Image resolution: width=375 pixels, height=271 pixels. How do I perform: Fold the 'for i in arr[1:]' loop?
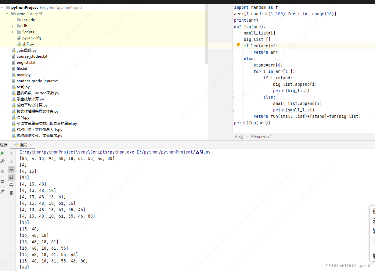tap(232, 71)
